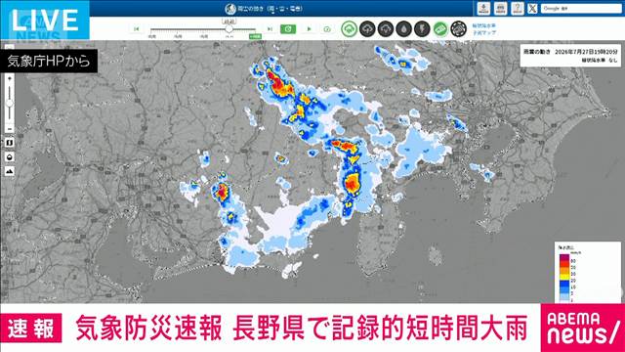Click the map style icon below zoom
The height and width of the screenshot is (352, 625).
[x=10, y=143]
